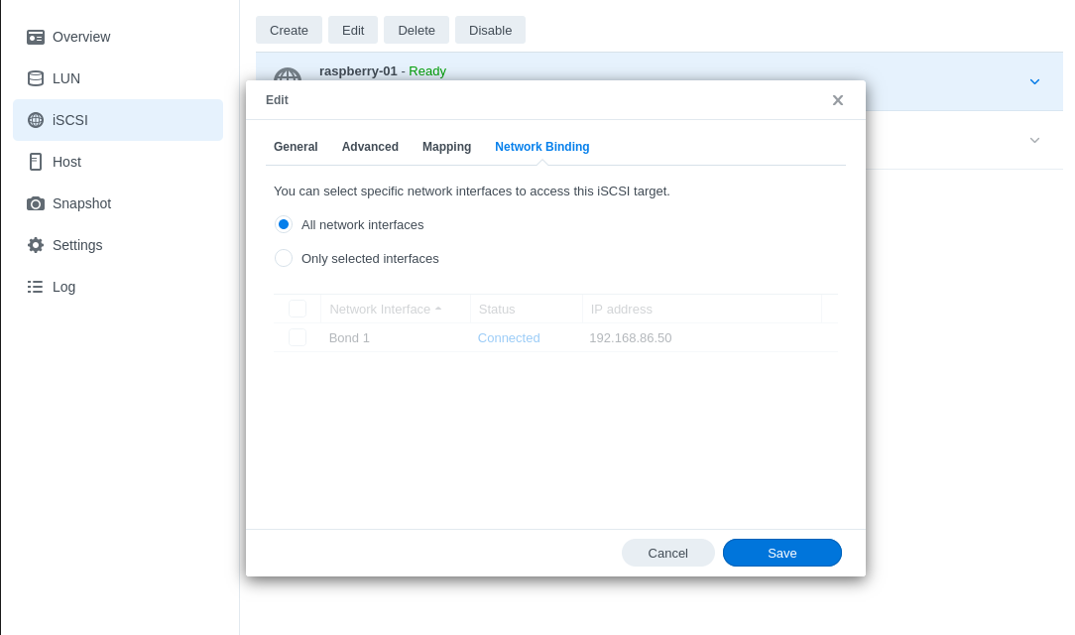Screen dimensions: 1075x635
Task: Select Only selected interfaces option
Action: click(x=284, y=258)
